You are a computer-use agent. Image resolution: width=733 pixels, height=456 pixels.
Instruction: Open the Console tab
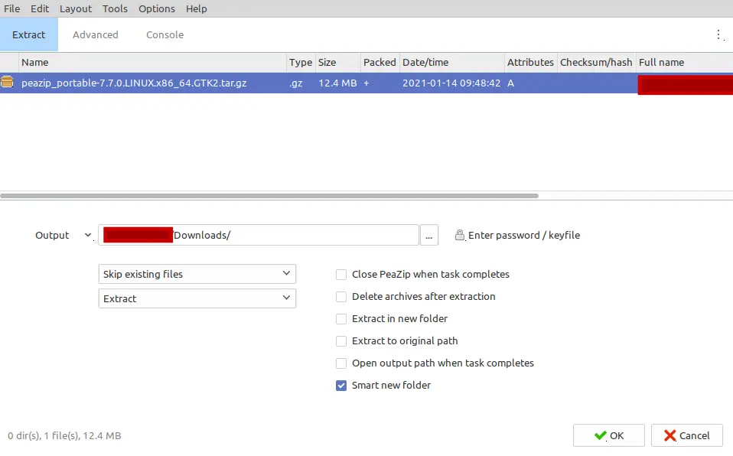click(x=165, y=34)
